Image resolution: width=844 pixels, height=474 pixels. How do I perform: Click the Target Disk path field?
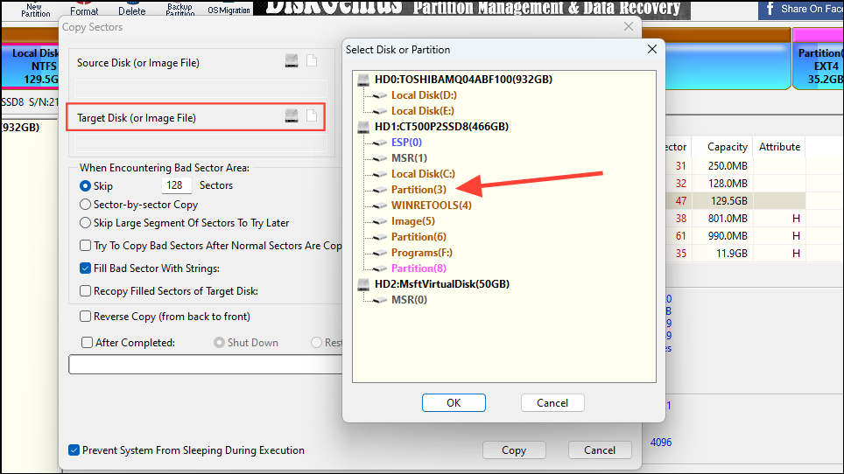[x=200, y=143]
